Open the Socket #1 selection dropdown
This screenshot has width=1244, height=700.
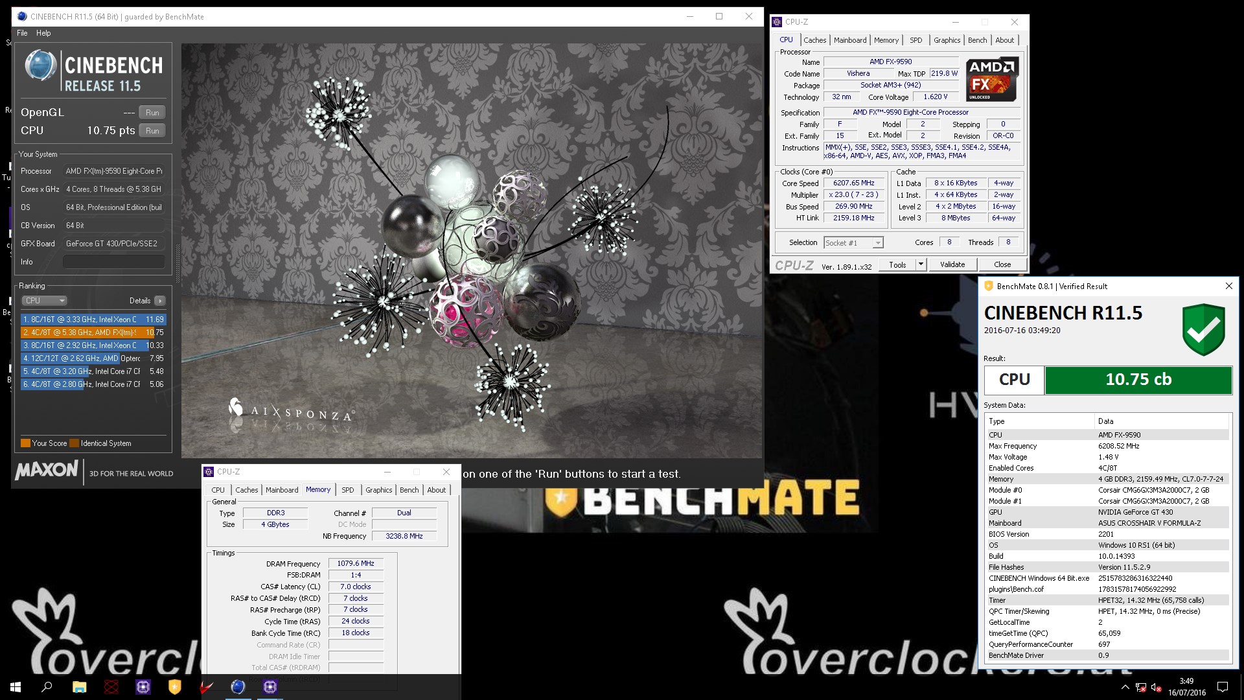[853, 242]
